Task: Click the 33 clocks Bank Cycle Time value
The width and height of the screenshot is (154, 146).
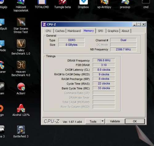Action: [x=104, y=88]
